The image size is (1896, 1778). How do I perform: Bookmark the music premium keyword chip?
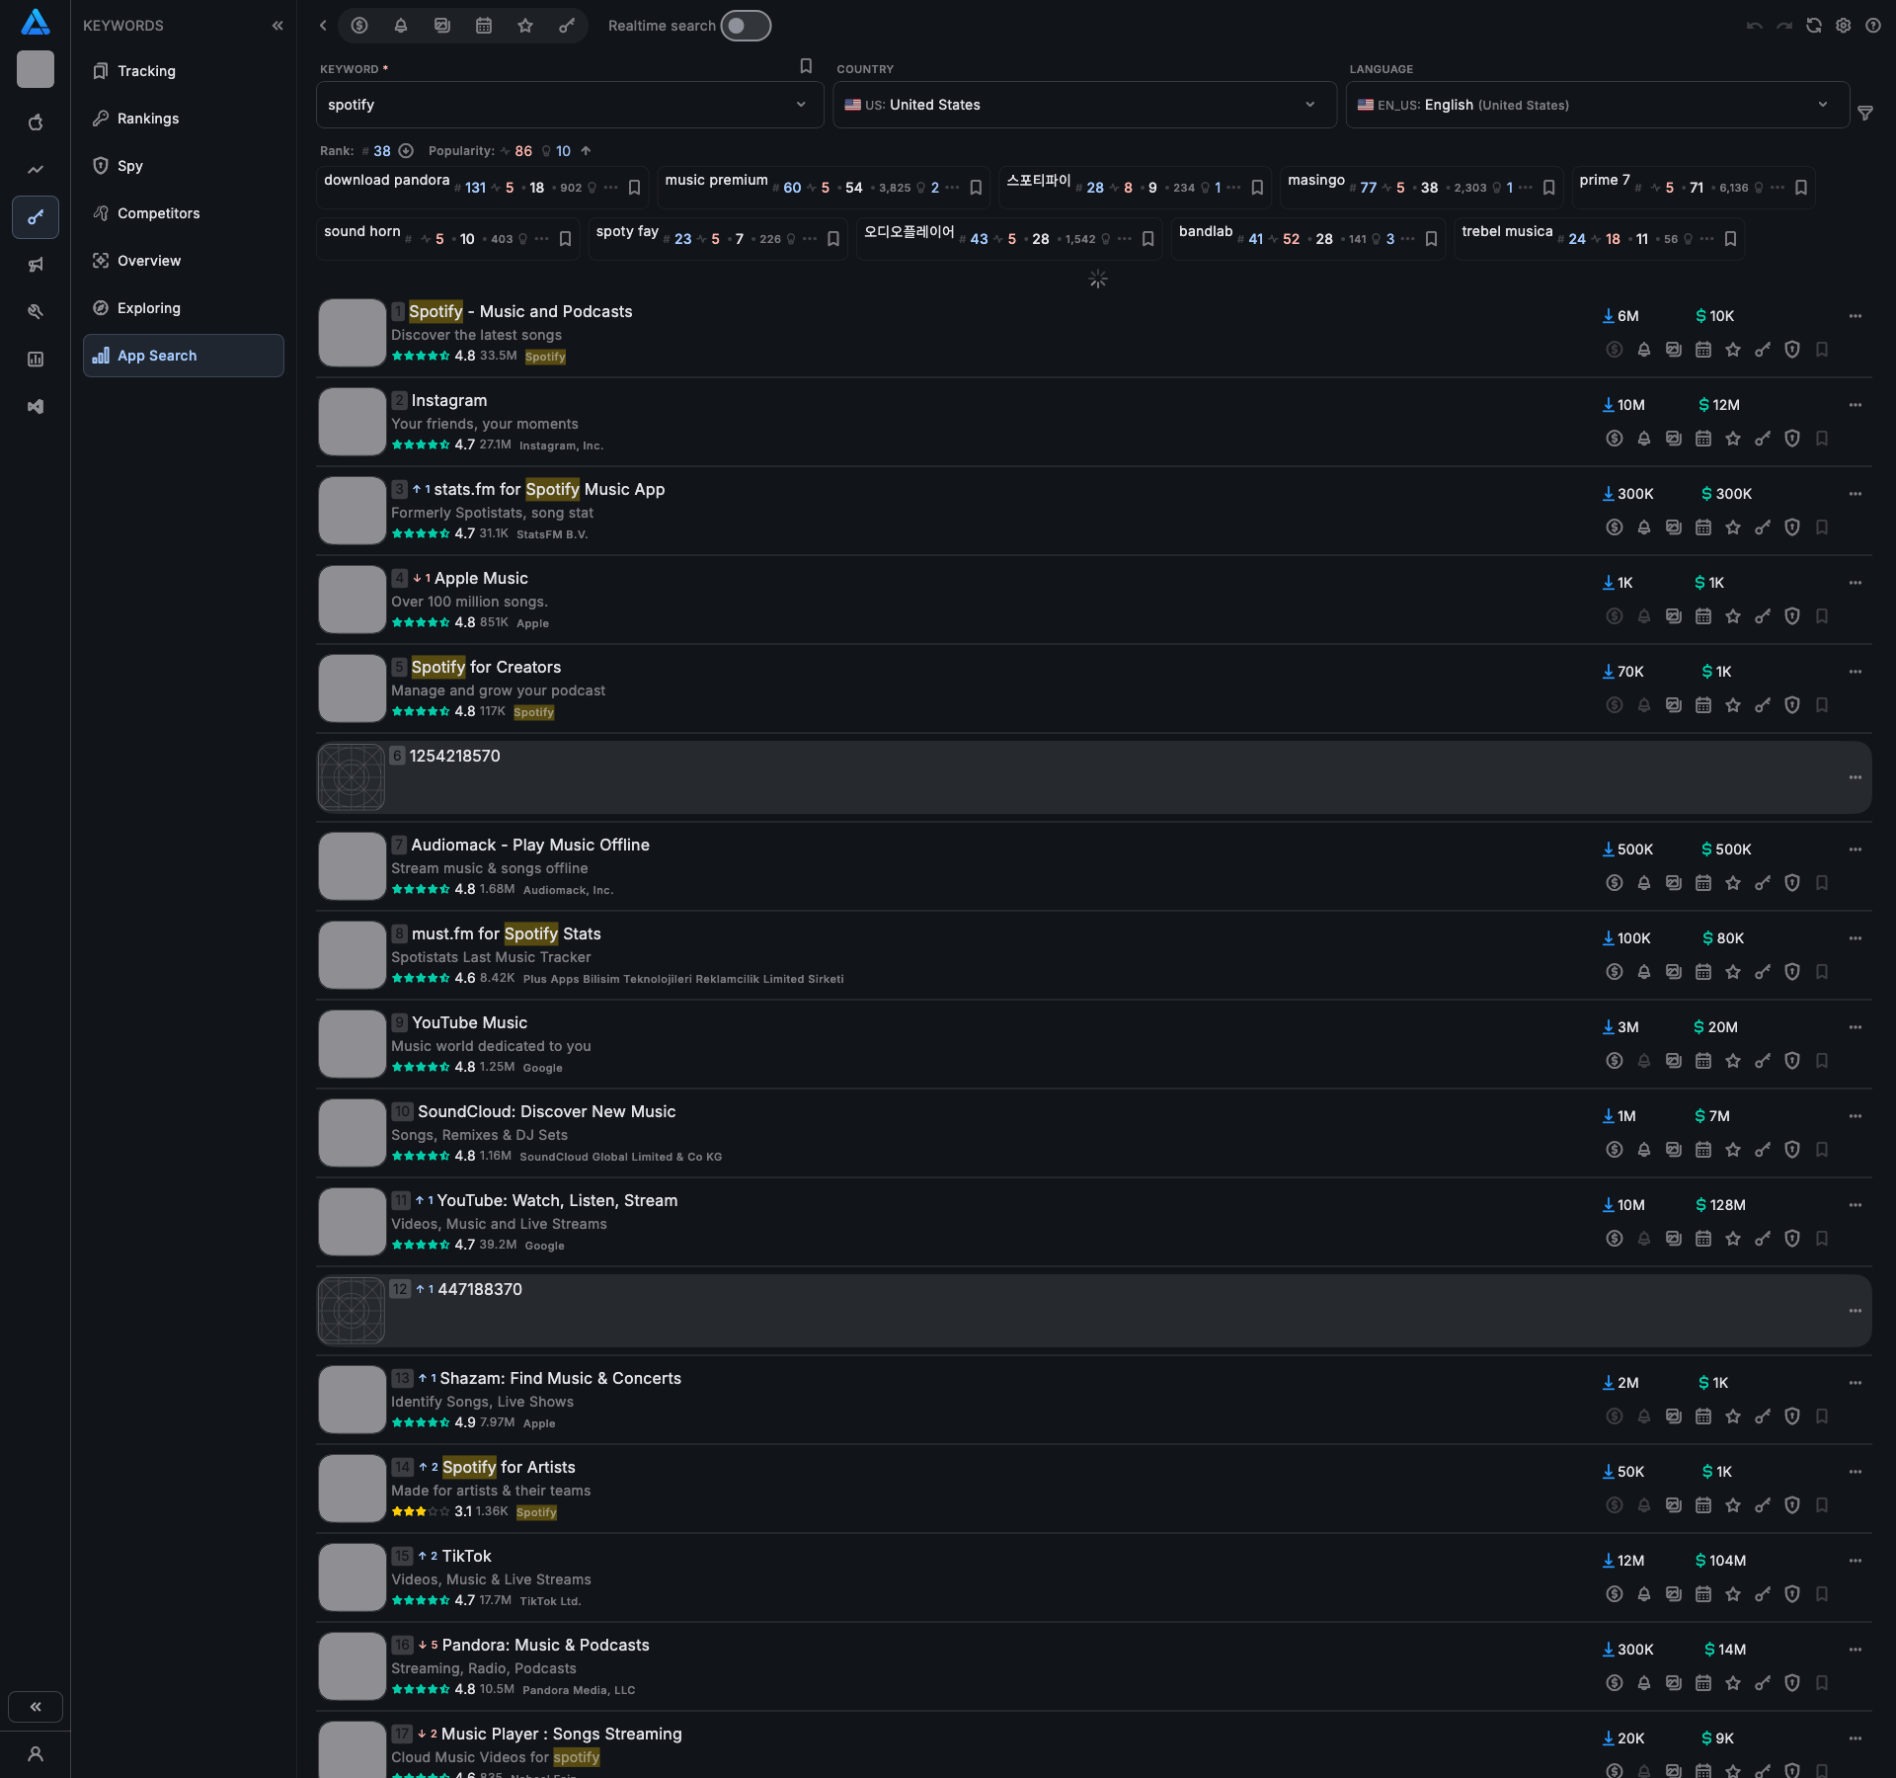(x=976, y=188)
